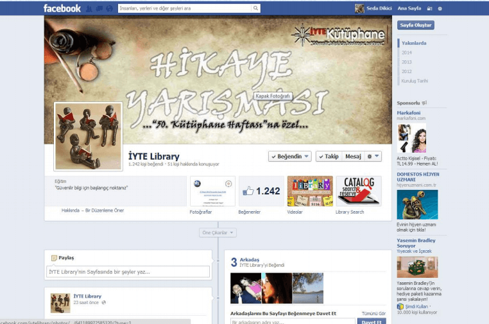The width and height of the screenshot is (489, 324).
Task: Click the Fotoğraflar label
Action: pyautogui.click(x=200, y=212)
